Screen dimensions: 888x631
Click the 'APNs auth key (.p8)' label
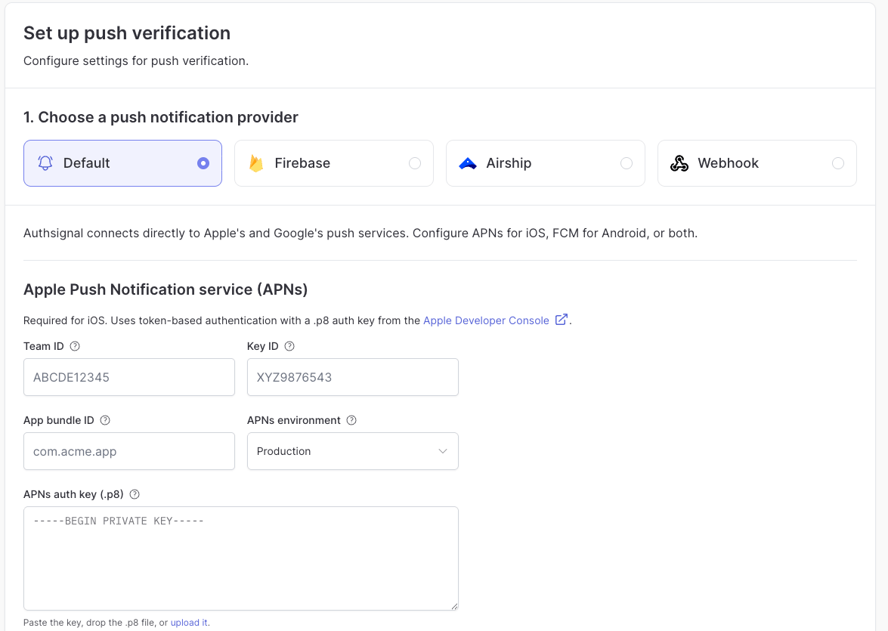tap(73, 494)
